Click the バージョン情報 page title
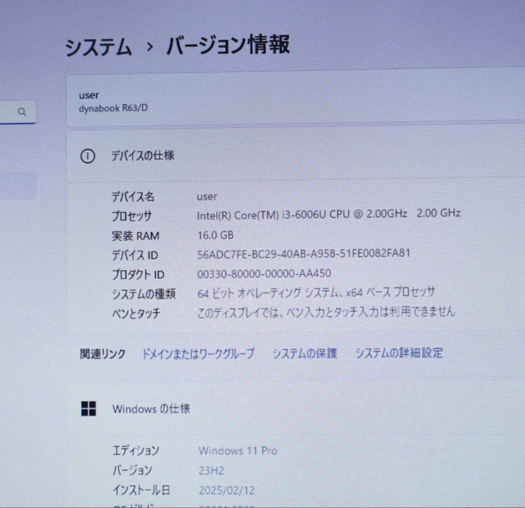The width and height of the screenshot is (525, 508). (x=228, y=45)
